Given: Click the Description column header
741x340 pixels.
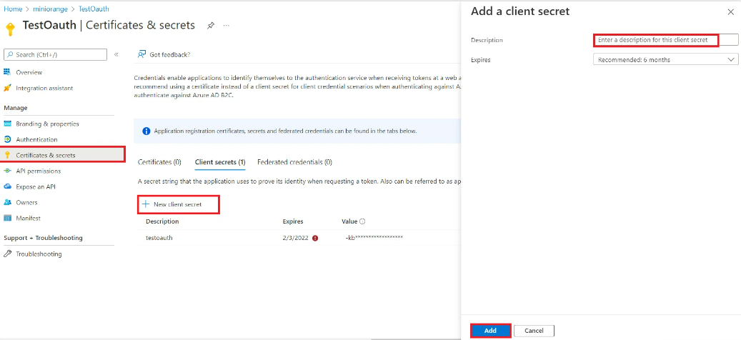Looking at the screenshot, I should pos(162,221).
